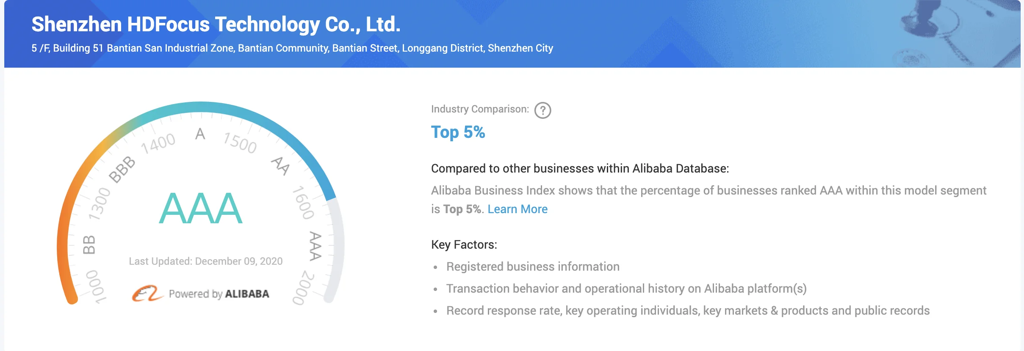Click the blue Top 5% heading

[x=458, y=132]
